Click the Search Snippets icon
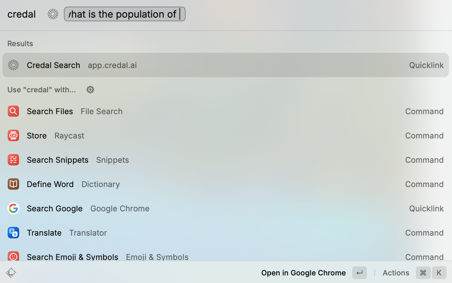 tap(13, 160)
